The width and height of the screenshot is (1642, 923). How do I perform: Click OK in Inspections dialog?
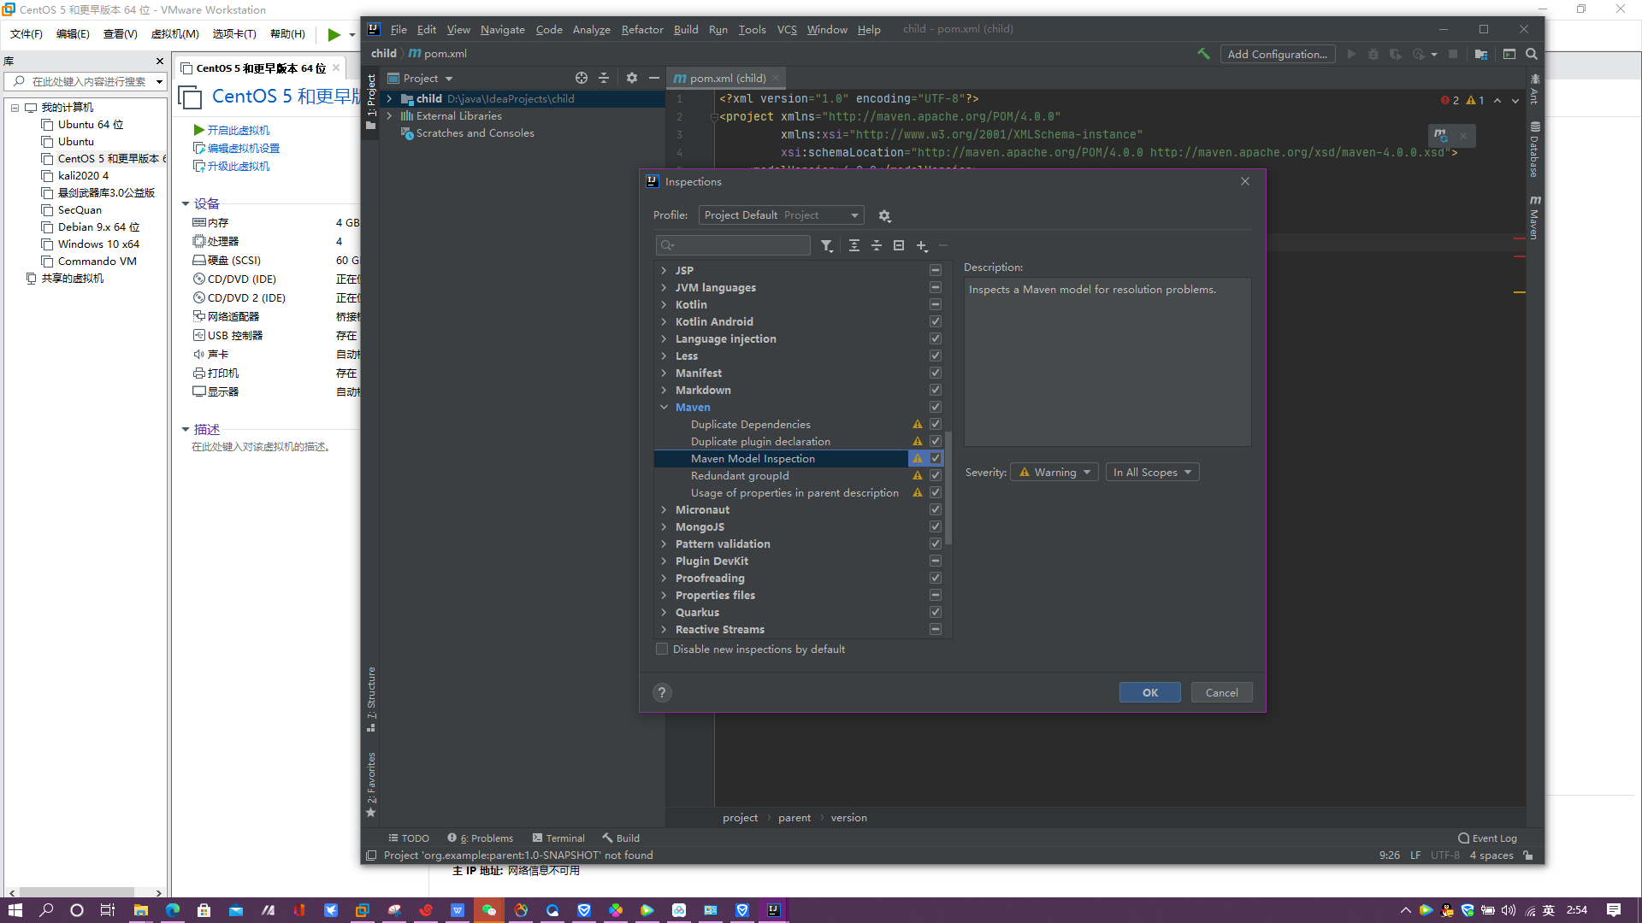click(x=1150, y=693)
